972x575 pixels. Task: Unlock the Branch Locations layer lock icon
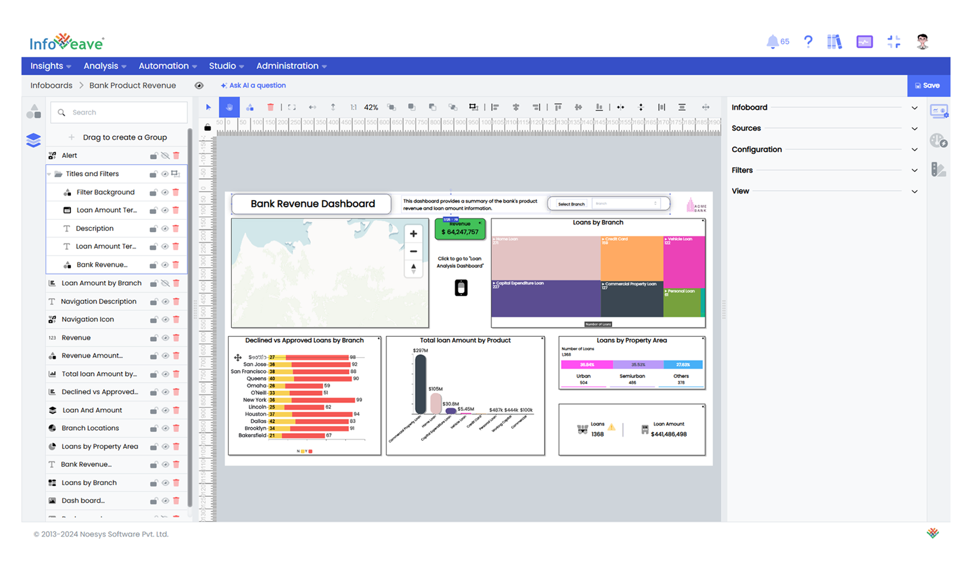click(x=154, y=429)
